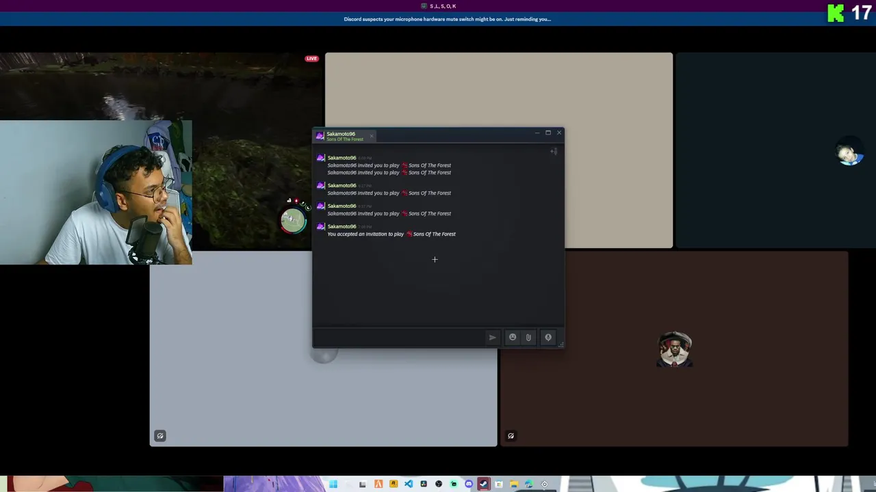Launch Rockstar Games Launcher from taskbar
Screen dimensions: 876x492
tap(394, 484)
